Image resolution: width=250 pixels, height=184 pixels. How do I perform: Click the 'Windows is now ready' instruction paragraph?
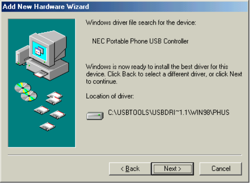click(x=164, y=74)
